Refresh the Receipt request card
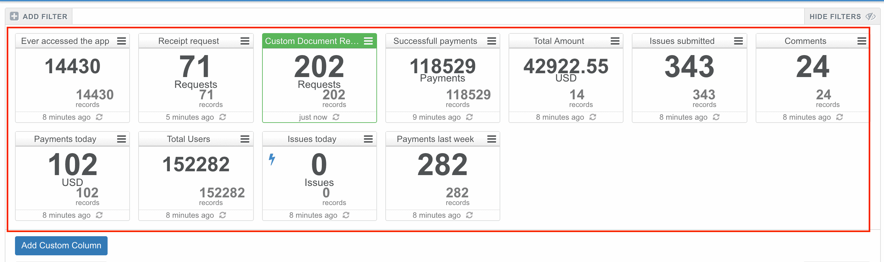 [223, 117]
